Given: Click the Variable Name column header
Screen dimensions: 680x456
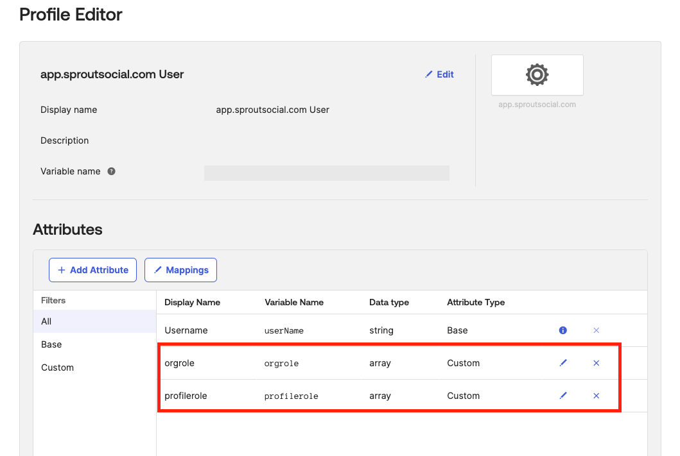Looking at the screenshot, I should tap(294, 302).
